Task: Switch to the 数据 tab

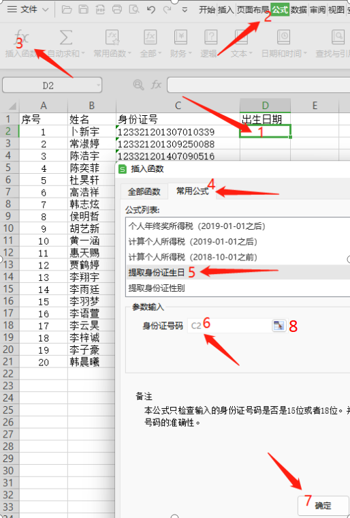Action: pyautogui.click(x=299, y=10)
